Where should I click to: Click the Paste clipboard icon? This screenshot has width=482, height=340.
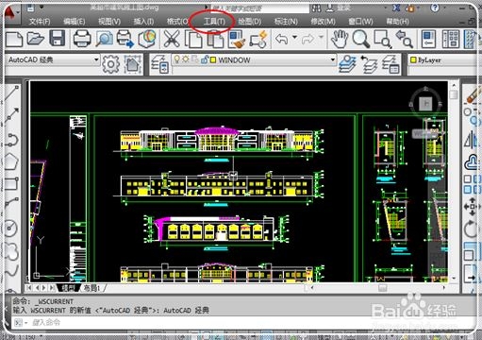[x=215, y=39]
